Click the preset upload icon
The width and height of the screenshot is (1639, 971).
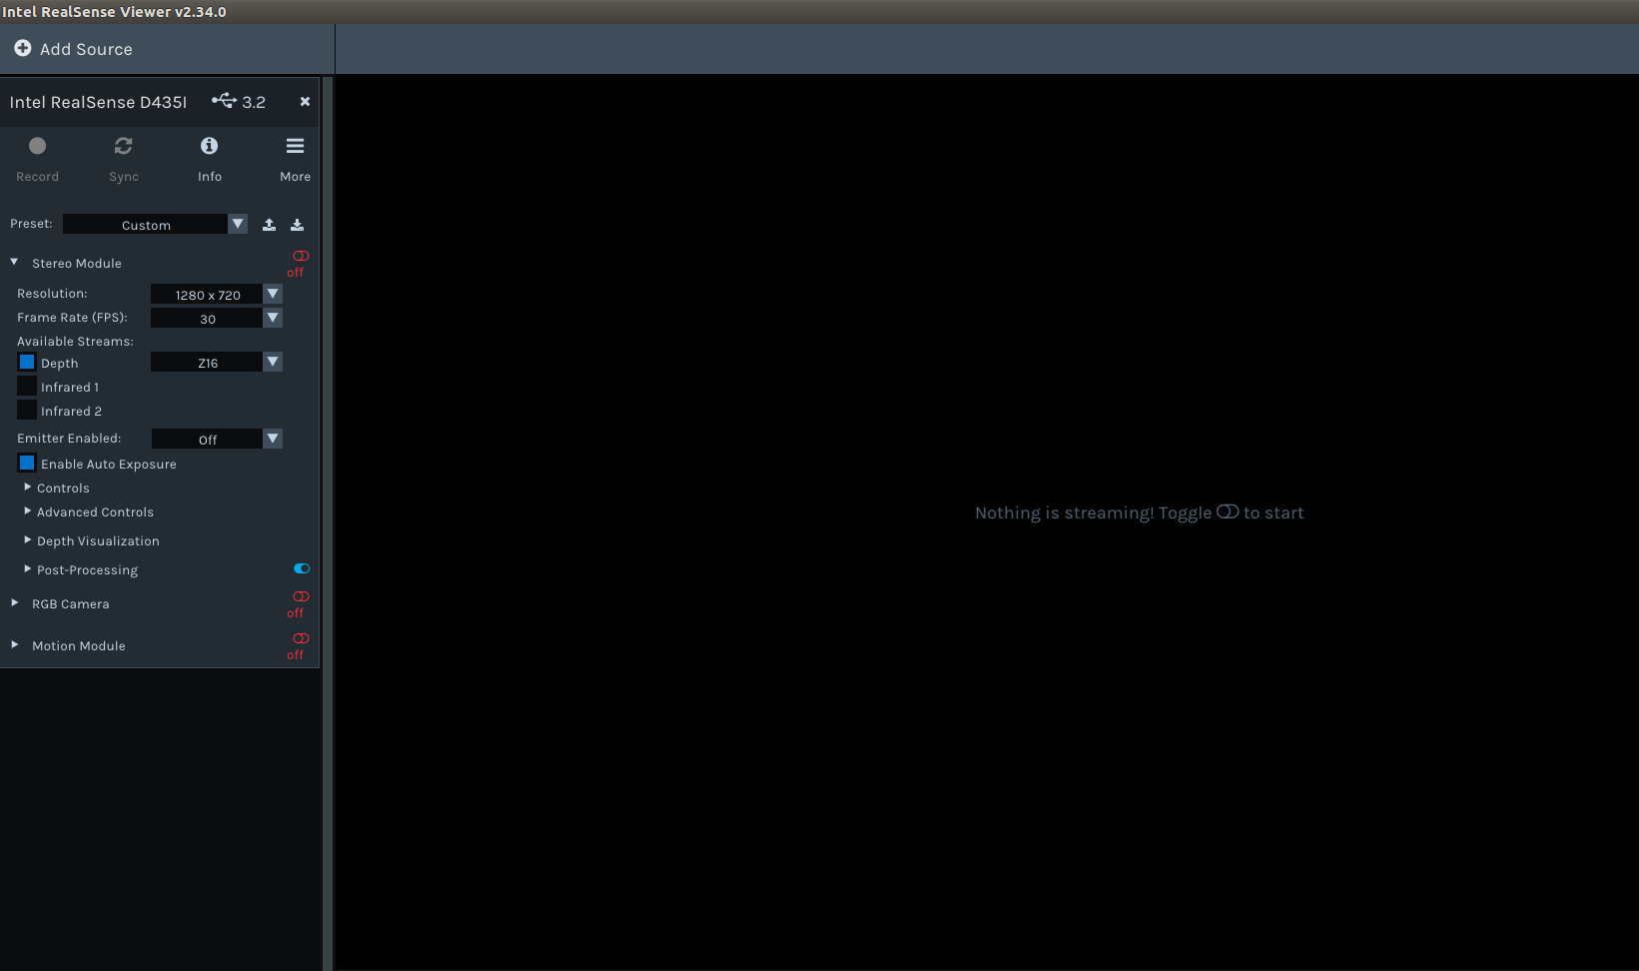tap(269, 225)
